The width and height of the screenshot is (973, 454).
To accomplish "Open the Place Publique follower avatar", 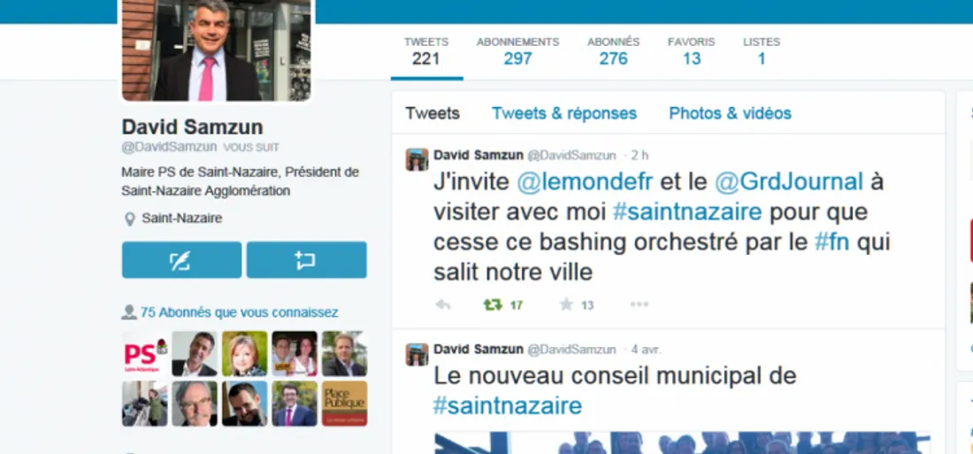I will [x=344, y=404].
